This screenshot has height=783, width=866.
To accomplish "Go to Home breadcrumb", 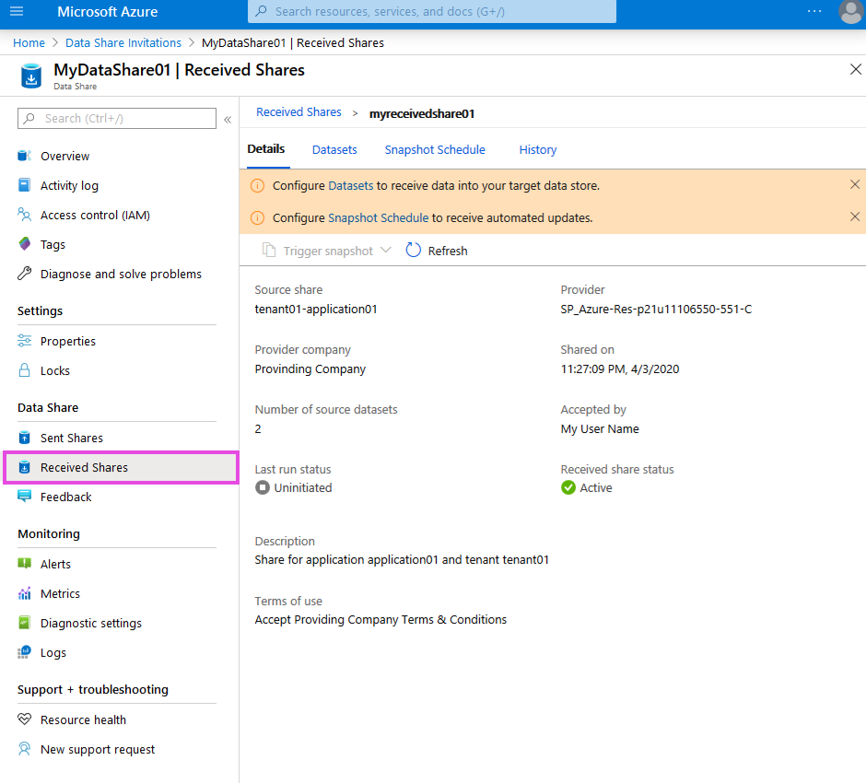I will [x=29, y=42].
